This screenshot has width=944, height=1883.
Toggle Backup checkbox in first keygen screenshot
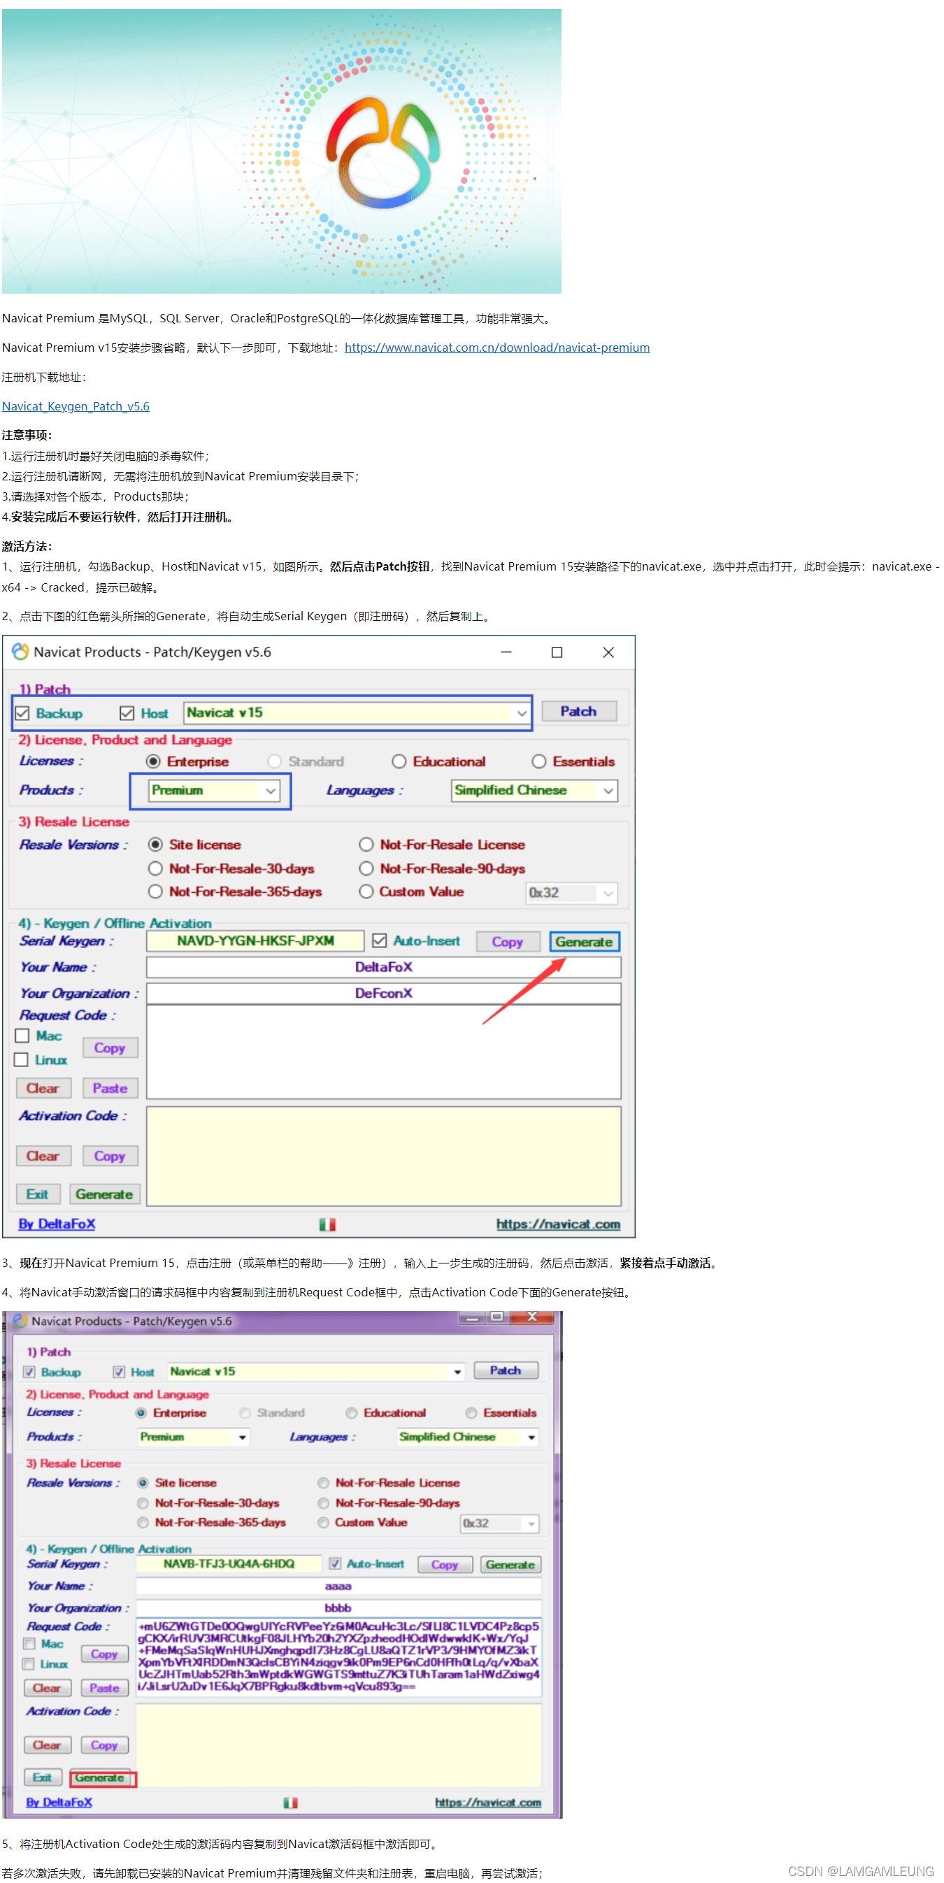click(x=22, y=713)
